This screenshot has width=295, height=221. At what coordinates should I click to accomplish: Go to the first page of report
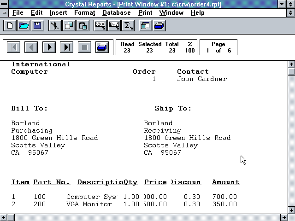13,47
